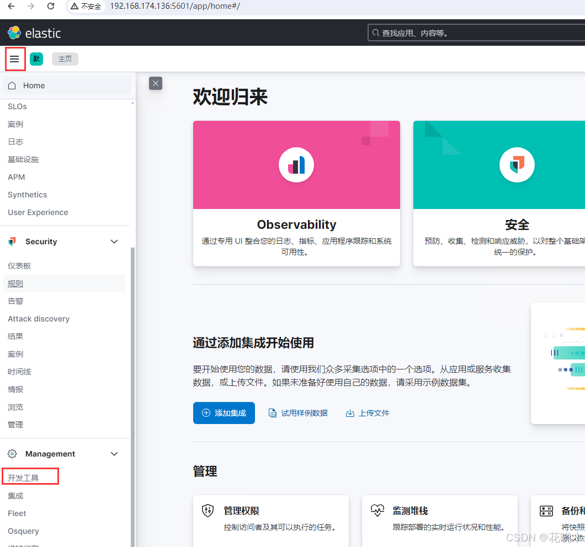Open Synthetics in the sidebar
This screenshot has height=547, width=585.
(27, 195)
